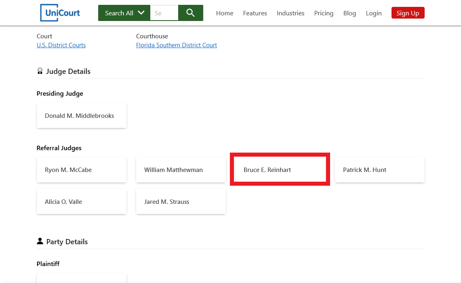Select presiding judge Donald M. Middlebrooks card
The height and width of the screenshot is (283, 461).
click(82, 115)
